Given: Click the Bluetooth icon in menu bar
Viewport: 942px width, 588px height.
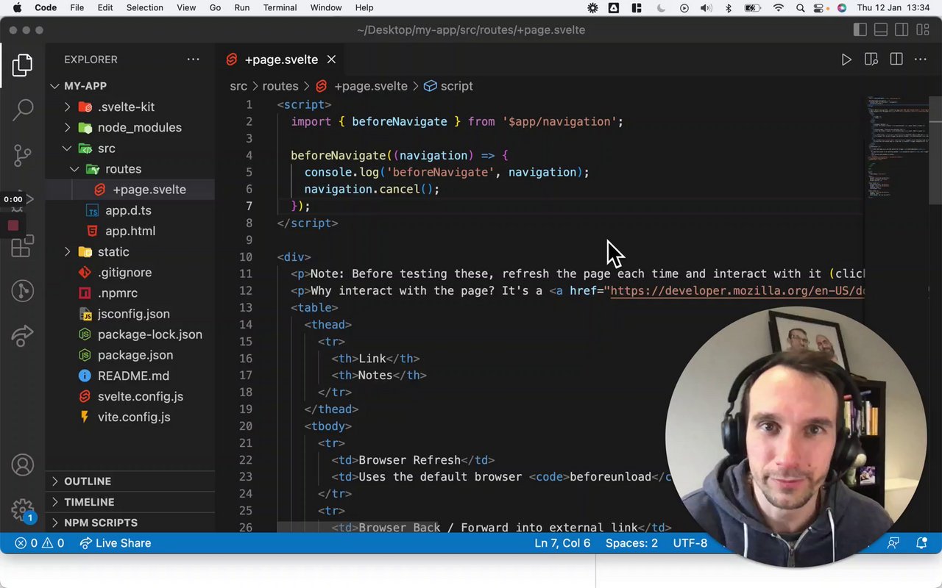Looking at the screenshot, I should [x=729, y=8].
